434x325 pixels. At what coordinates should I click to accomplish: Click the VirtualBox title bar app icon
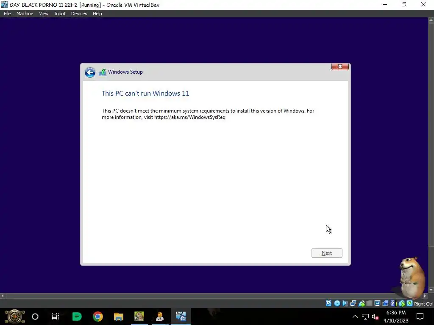(4, 4)
